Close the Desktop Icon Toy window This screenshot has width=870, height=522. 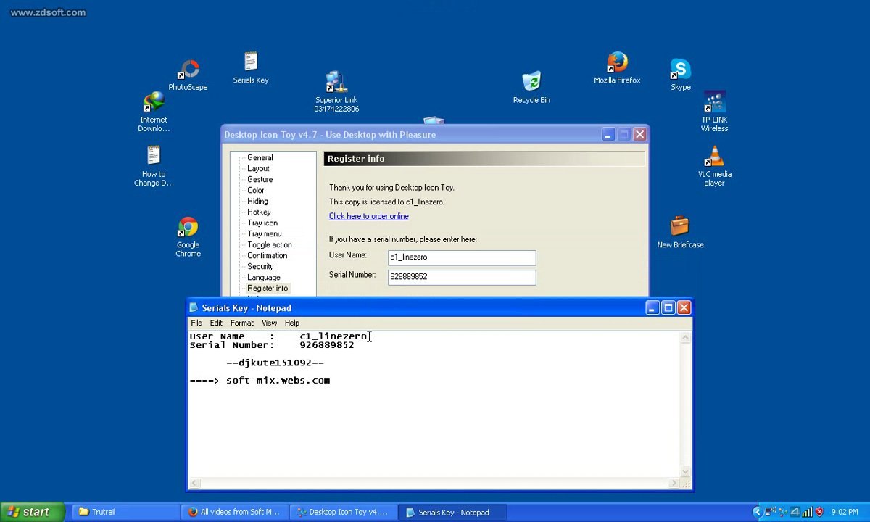pos(639,135)
